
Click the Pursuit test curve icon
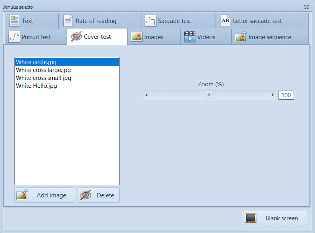pyautogui.click(x=14, y=37)
